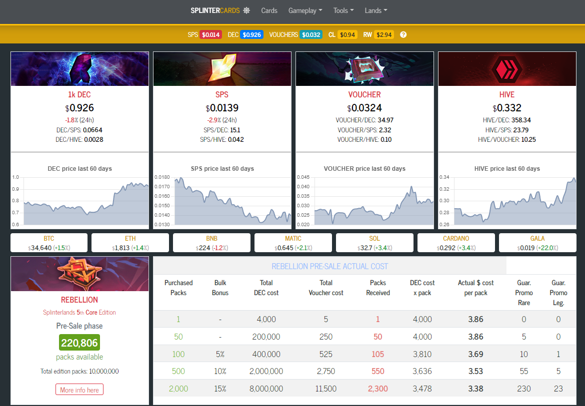Click the 'Guar. Promo Rare' column header
The width and height of the screenshot is (585, 406).
524,293
